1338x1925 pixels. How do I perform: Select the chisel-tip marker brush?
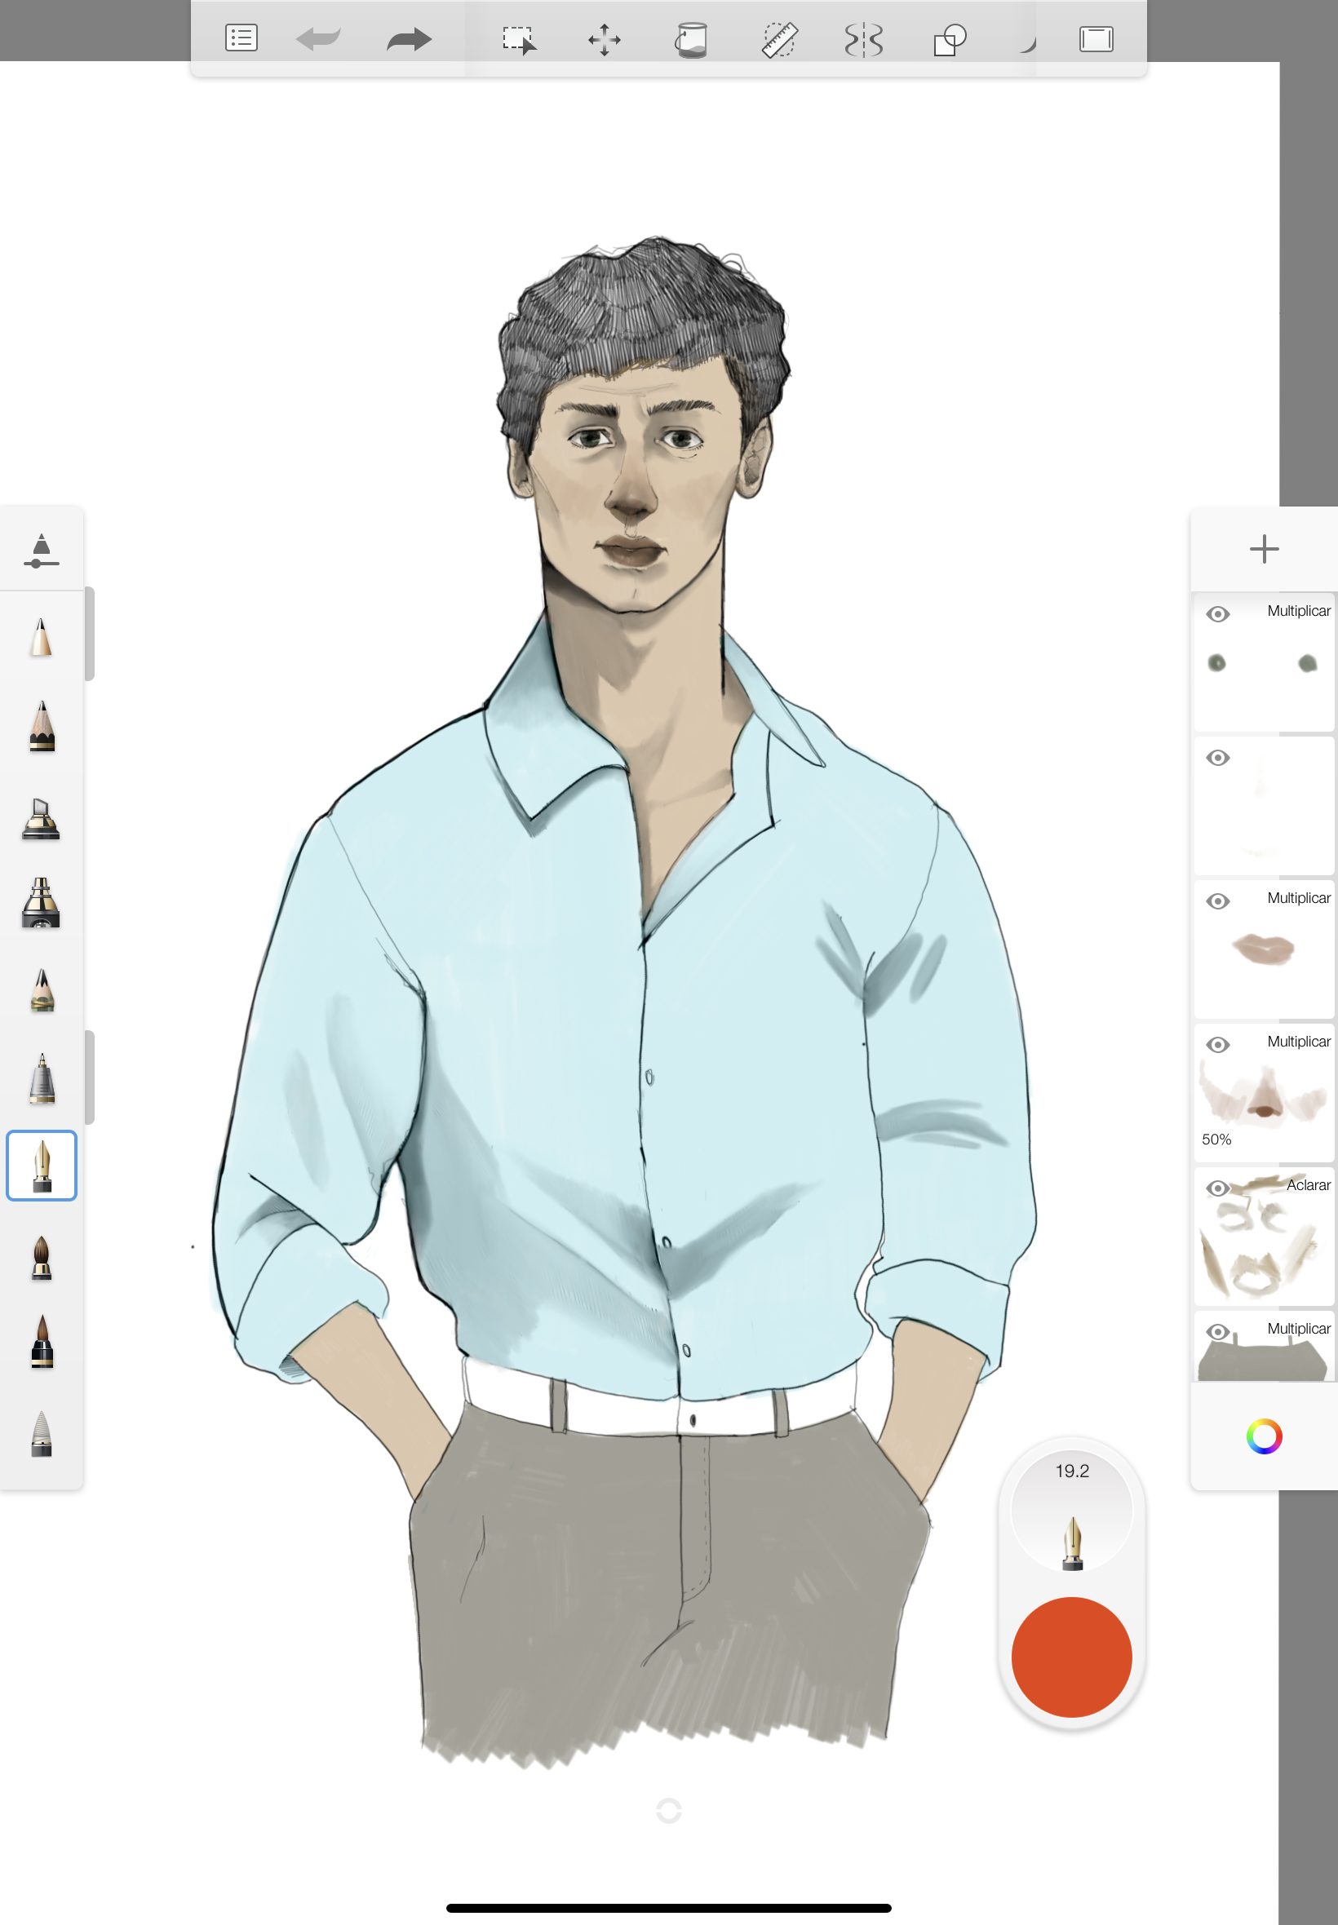[41, 817]
